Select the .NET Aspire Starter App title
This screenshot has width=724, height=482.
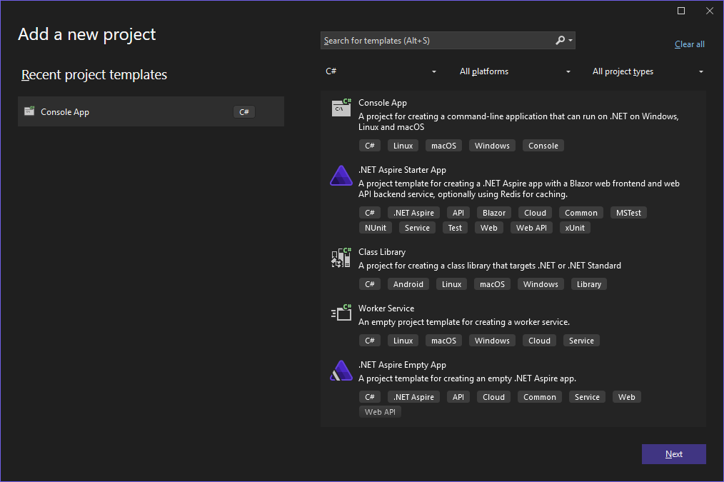pos(402,170)
